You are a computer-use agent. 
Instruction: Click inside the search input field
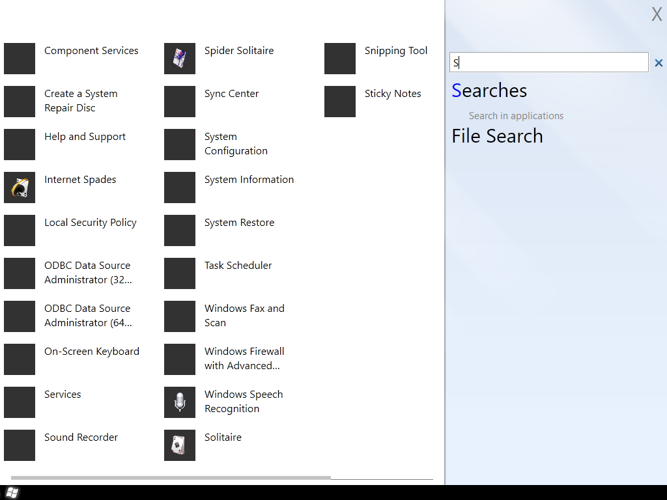click(548, 62)
